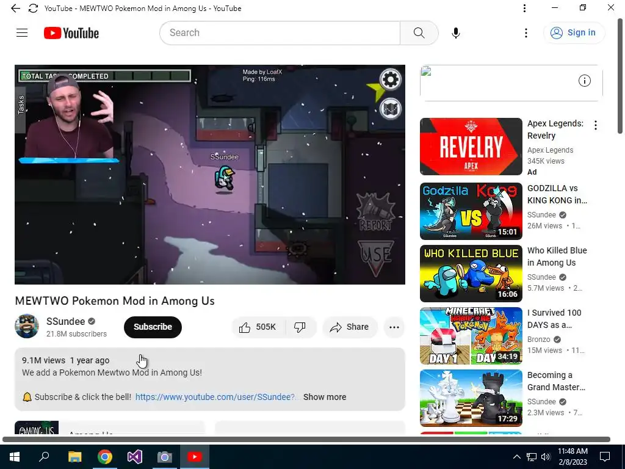This screenshot has width=625, height=469.
Task: Click the Sign in button
Action: click(574, 33)
